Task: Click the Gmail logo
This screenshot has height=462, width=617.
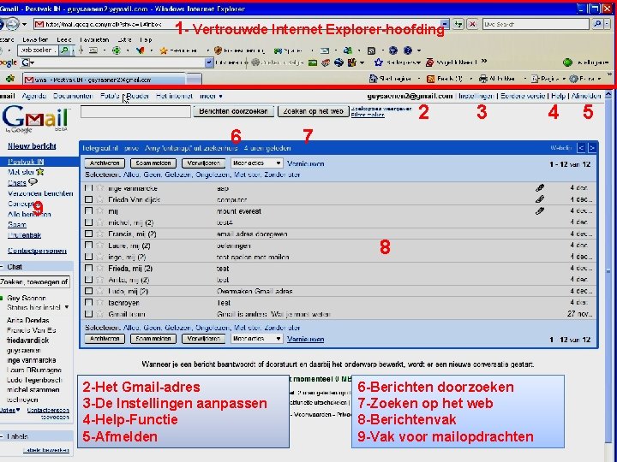Action: 35,119
